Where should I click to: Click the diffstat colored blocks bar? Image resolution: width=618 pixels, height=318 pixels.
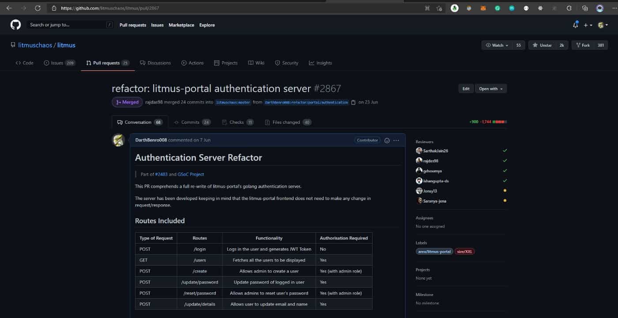click(x=500, y=122)
